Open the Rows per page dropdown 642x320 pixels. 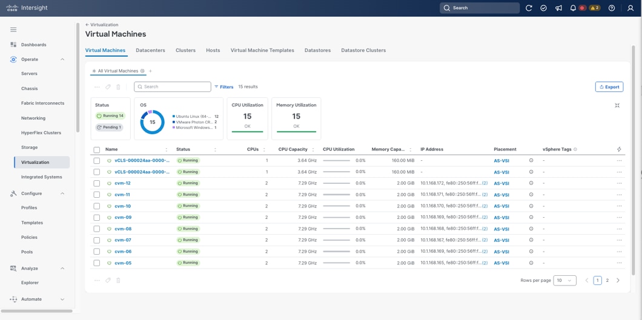(564, 281)
